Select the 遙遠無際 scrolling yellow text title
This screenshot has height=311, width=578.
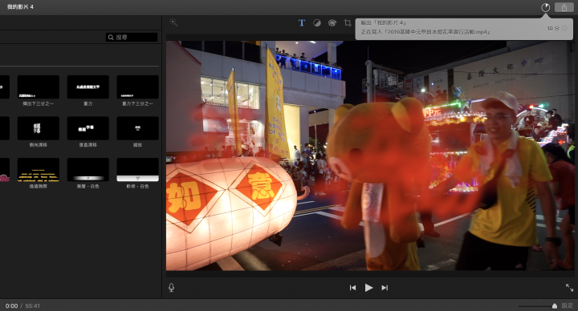[x=39, y=170]
